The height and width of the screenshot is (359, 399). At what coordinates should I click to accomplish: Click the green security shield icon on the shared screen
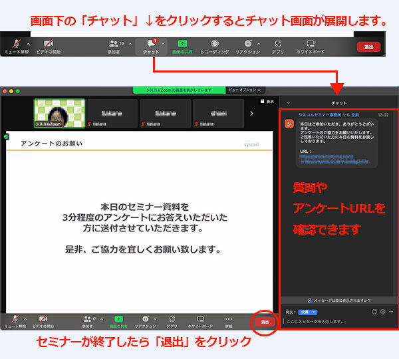(6, 137)
